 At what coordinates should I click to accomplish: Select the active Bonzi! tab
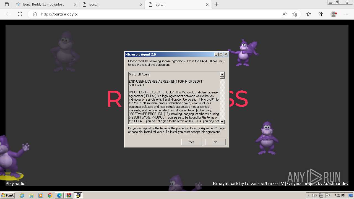click(x=178, y=4)
